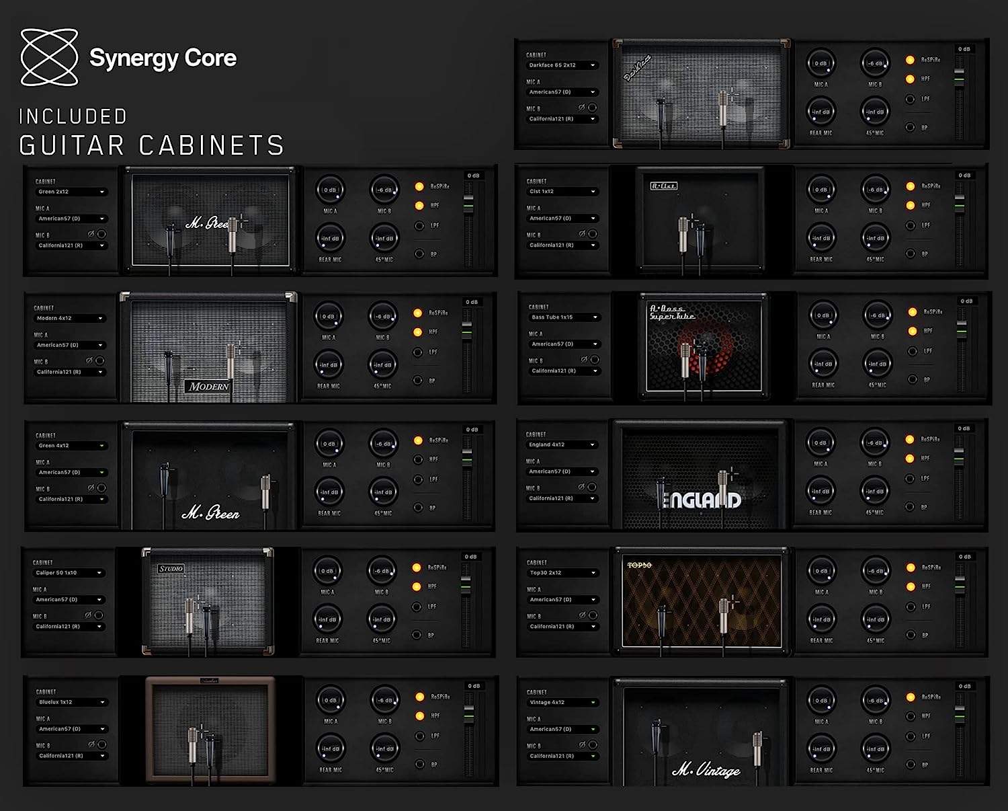The width and height of the screenshot is (1008, 811).
Task: Click the Mic A knob on Green 2x12
Action: pyautogui.click(x=330, y=190)
